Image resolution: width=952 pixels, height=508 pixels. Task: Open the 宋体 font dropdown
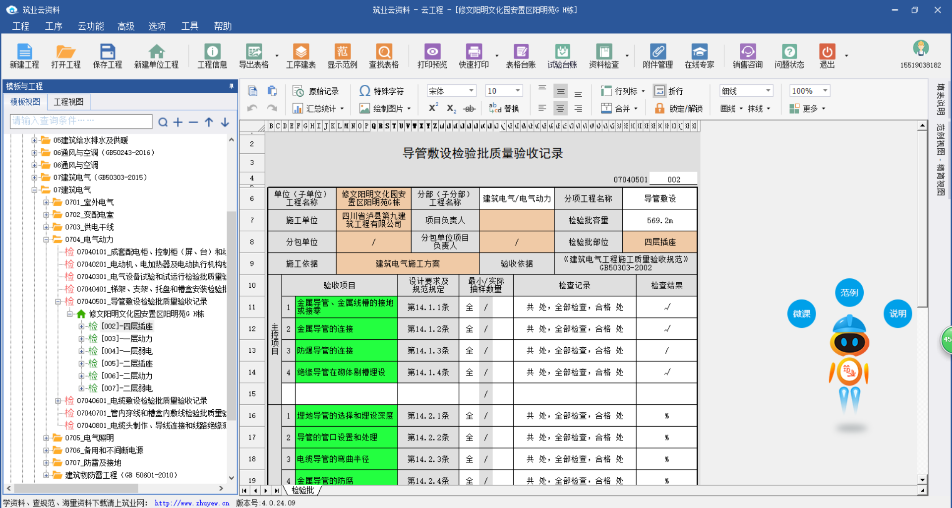pos(451,91)
